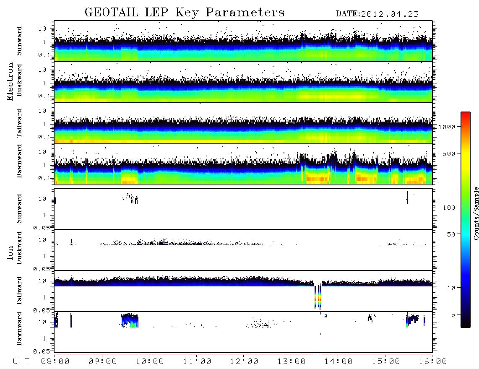The width and height of the screenshot is (479, 369).
Task: Click the 15:00 time tick label
Action: pyautogui.click(x=386, y=362)
